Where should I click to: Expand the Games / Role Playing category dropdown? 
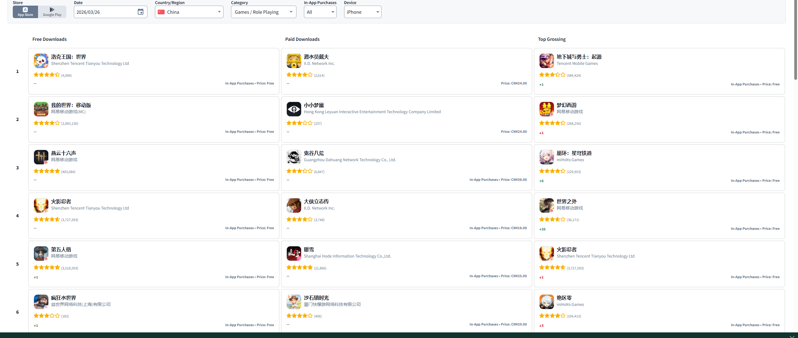coord(263,12)
